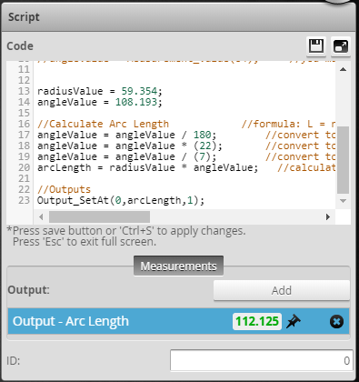
Task: Focus the ID input field
Action: point(262,360)
